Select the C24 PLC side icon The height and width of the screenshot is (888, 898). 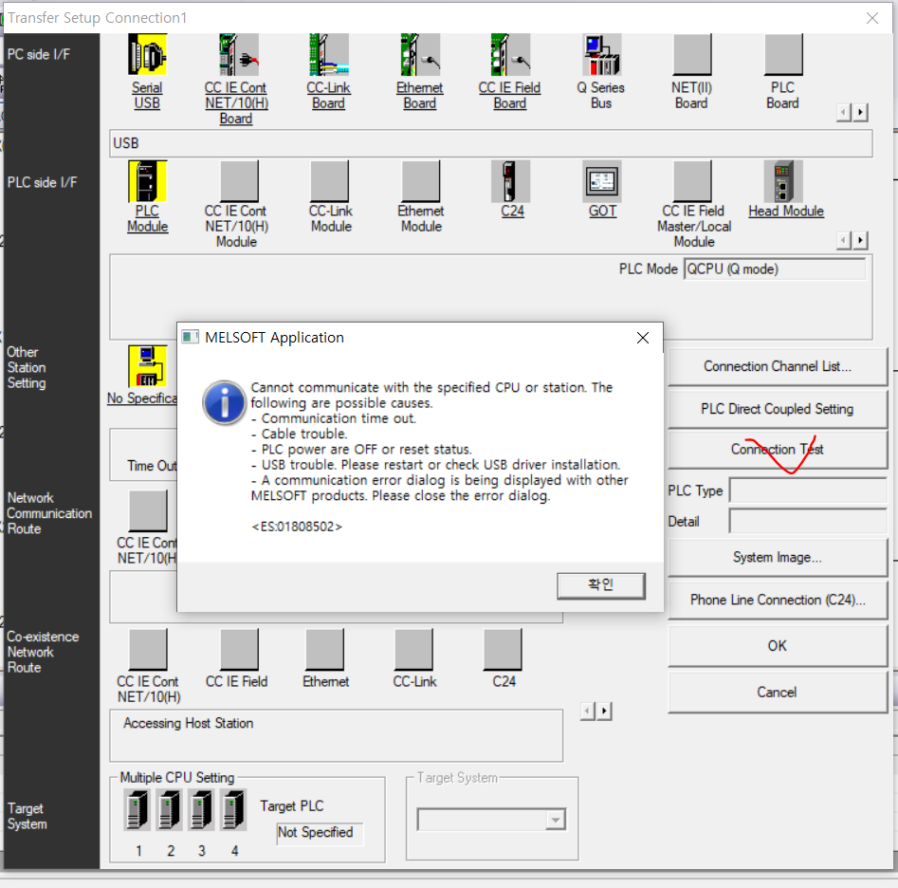click(510, 181)
